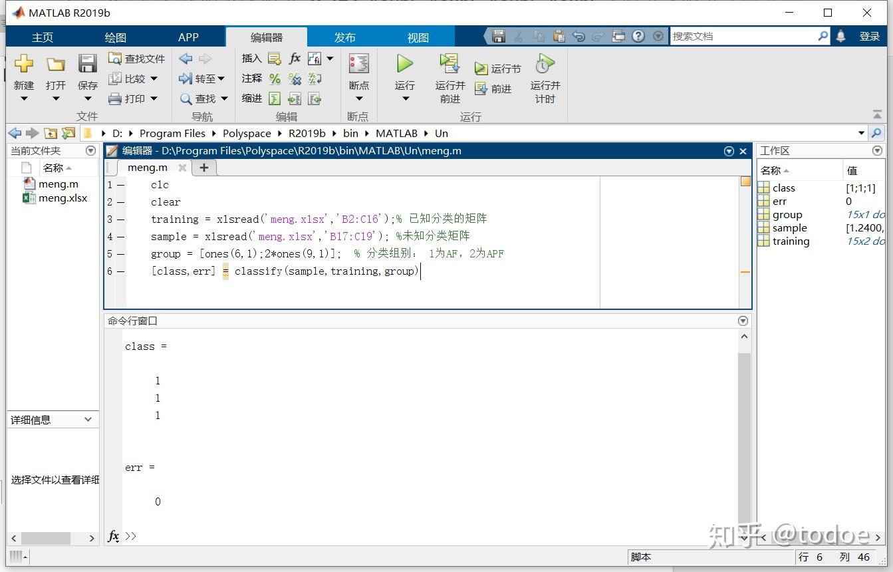Click the 登录 (Sign in) link
Viewport: 893px width, 572px height.
coord(870,37)
